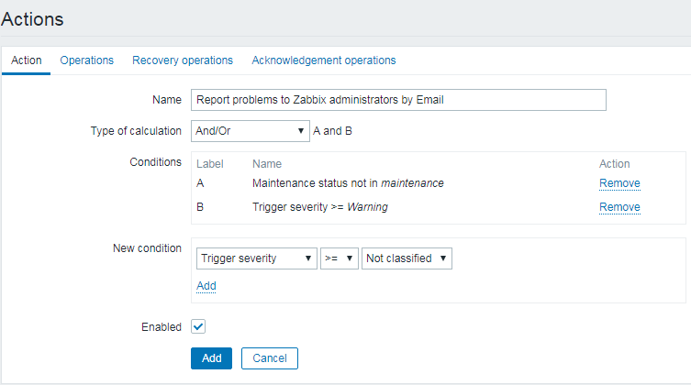
Task: Switch to the Action tab
Action: tap(26, 60)
